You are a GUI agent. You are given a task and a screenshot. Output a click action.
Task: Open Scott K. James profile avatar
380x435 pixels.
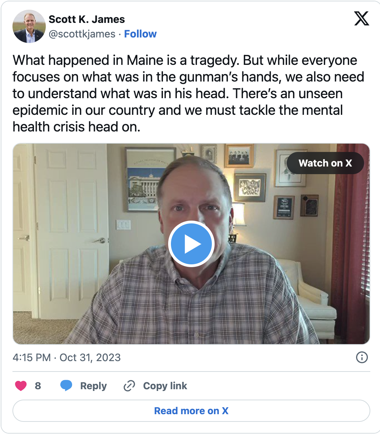click(x=29, y=26)
